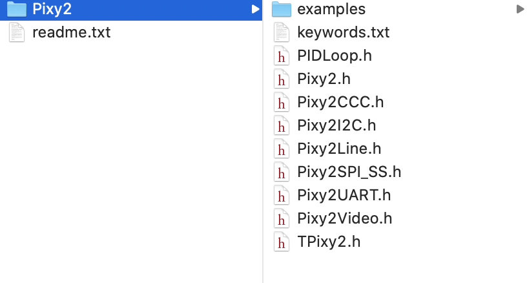This screenshot has height=283, width=527.
Task: Select the Pixy2Video.h file name
Action: tap(345, 218)
